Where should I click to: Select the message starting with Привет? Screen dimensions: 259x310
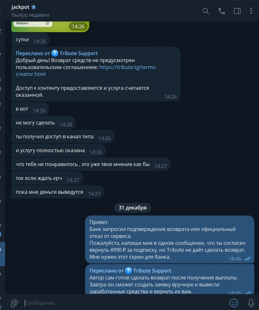click(x=169, y=239)
